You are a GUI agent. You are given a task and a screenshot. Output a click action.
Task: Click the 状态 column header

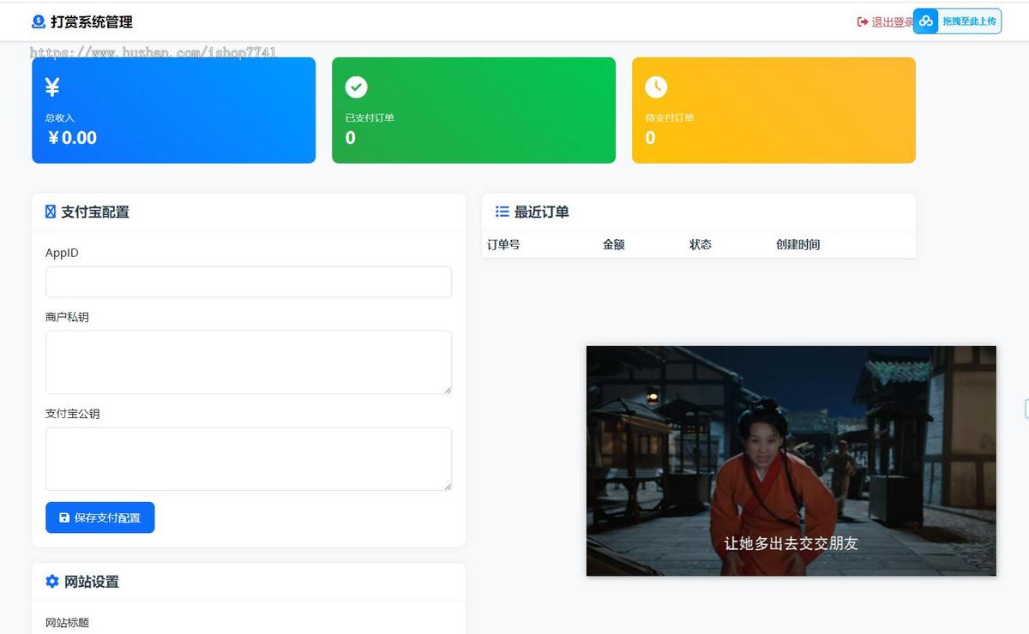click(701, 245)
